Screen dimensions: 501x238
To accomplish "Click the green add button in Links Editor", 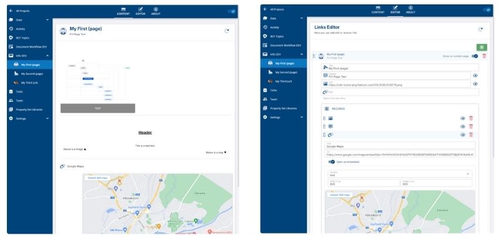I will pyautogui.click(x=482, y=47).
